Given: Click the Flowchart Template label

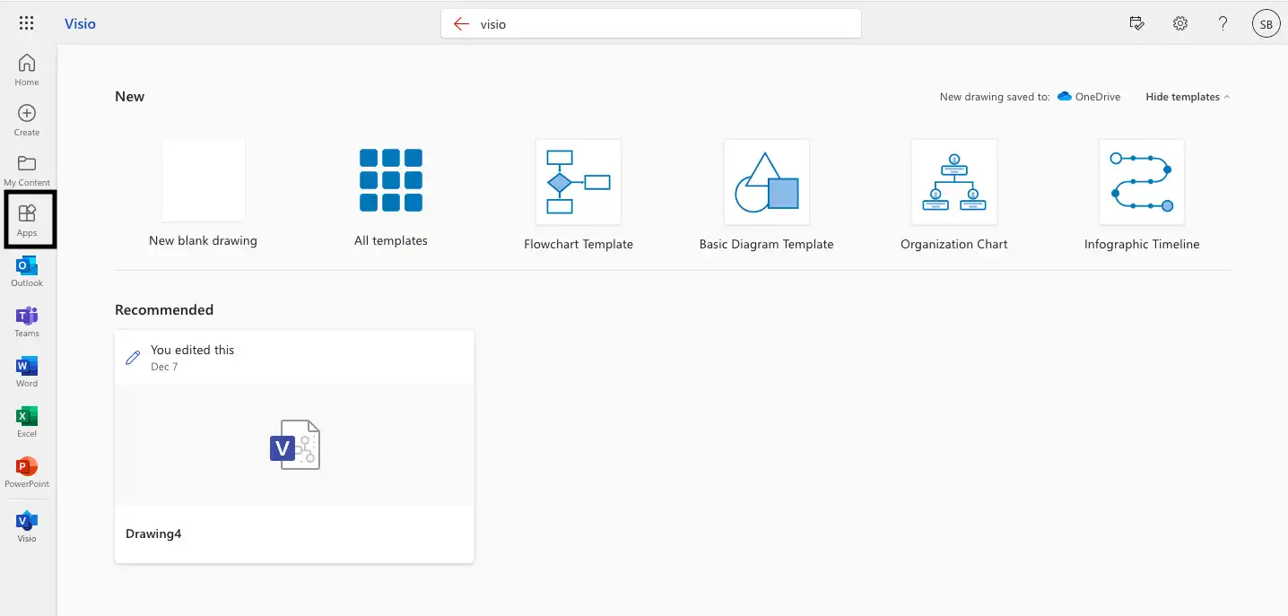Looking at the screenshot, I should [x=579, y=244].
